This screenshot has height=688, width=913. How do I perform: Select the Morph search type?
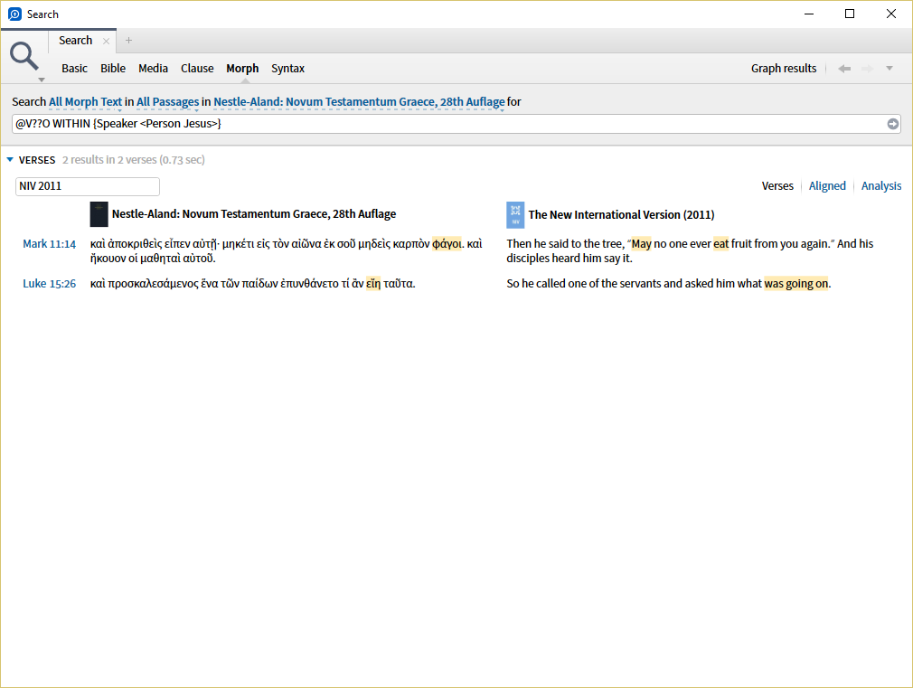coord(242,68)
